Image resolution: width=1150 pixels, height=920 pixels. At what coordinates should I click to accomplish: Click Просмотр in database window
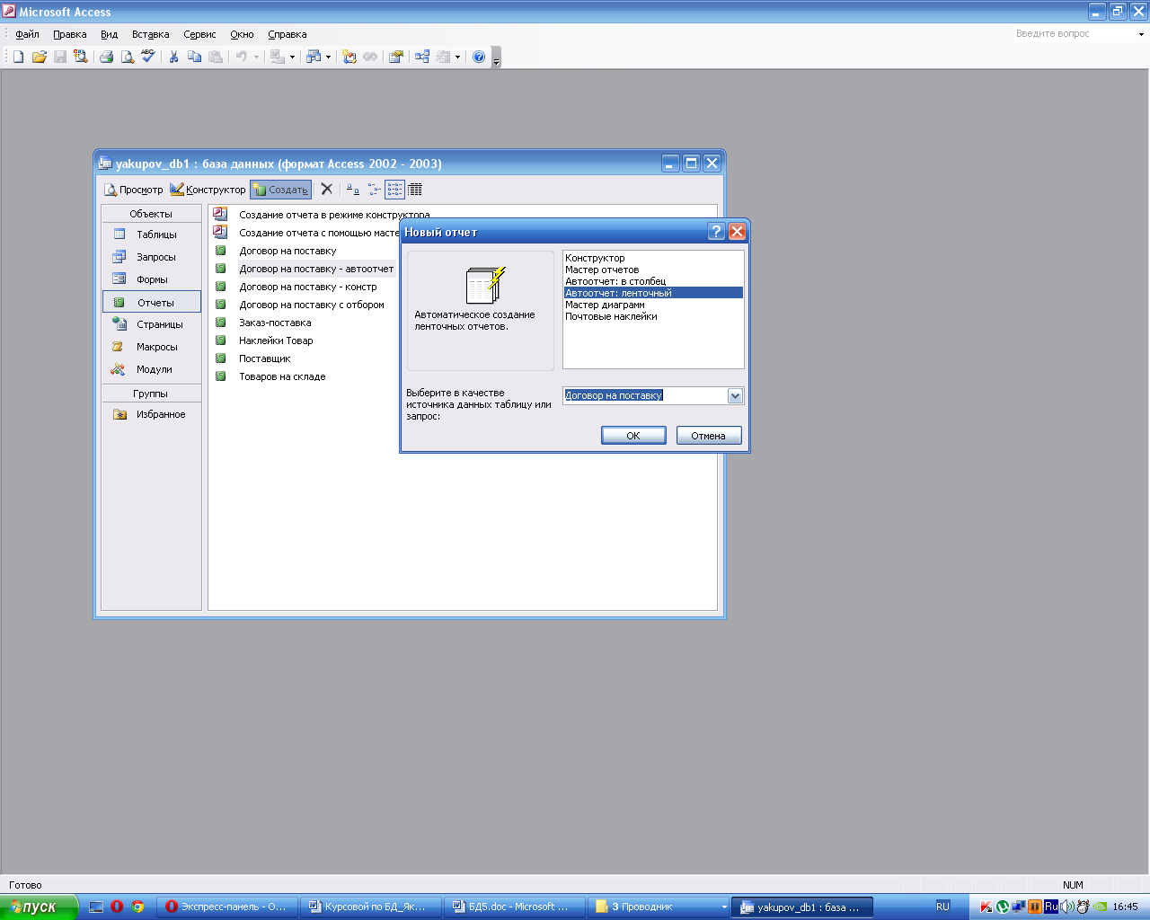tap(133, 190)
